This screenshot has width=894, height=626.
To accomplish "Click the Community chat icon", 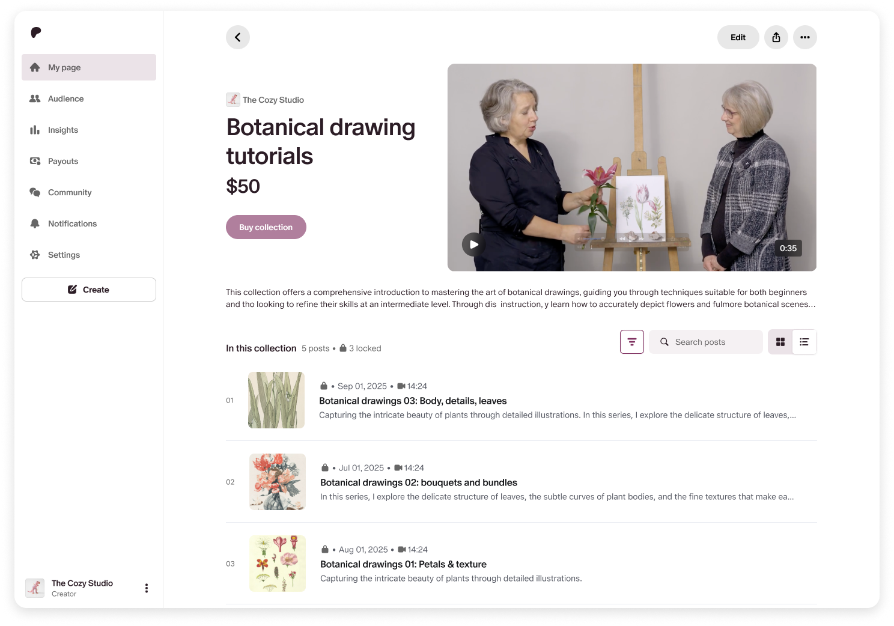I will click(x=35, y=192).
